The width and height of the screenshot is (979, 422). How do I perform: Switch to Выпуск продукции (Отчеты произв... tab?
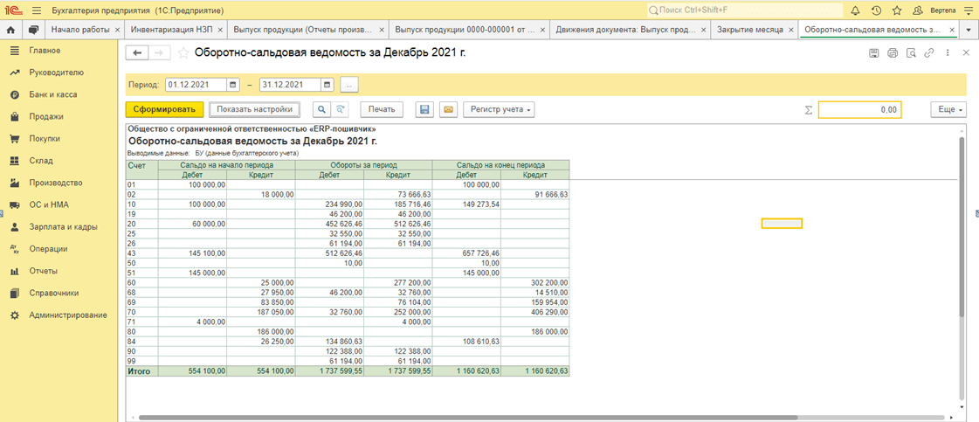coord(303,30)
